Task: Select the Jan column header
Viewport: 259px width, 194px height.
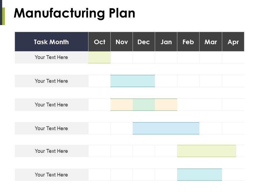Action: [166, 42]
